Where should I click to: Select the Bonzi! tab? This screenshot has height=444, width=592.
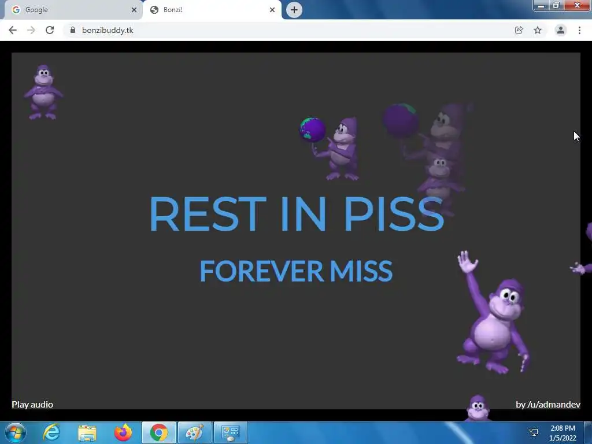click(x=212, y=10)
